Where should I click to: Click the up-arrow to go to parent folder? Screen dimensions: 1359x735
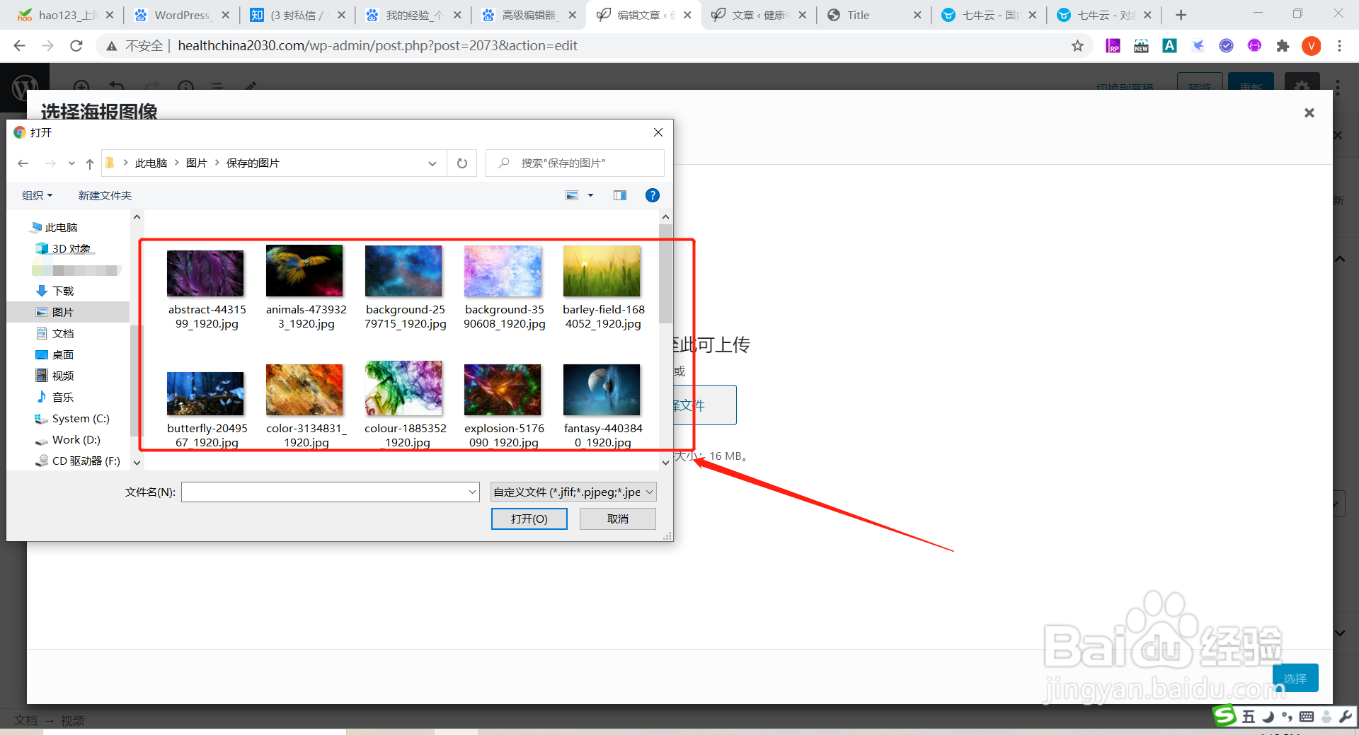(x=89, y=163)
